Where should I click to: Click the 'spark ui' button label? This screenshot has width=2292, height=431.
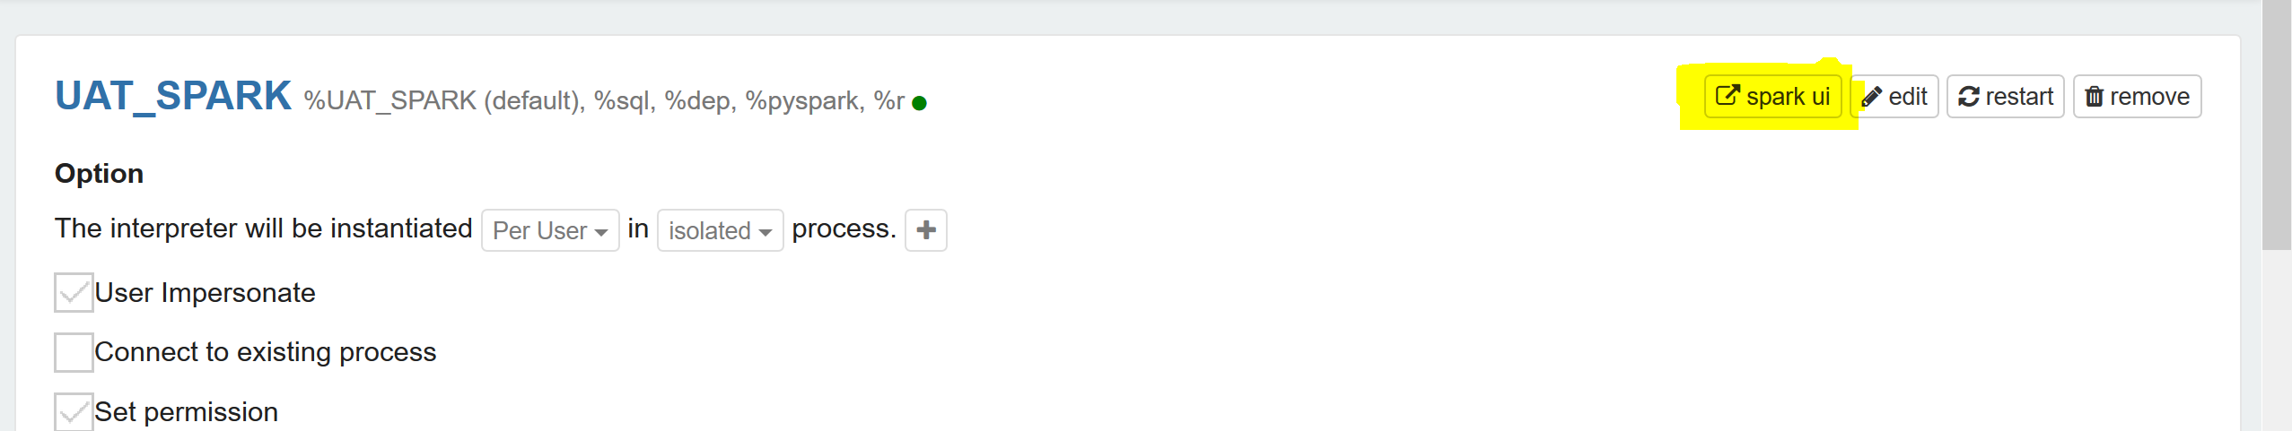(x=1788, y=97)
